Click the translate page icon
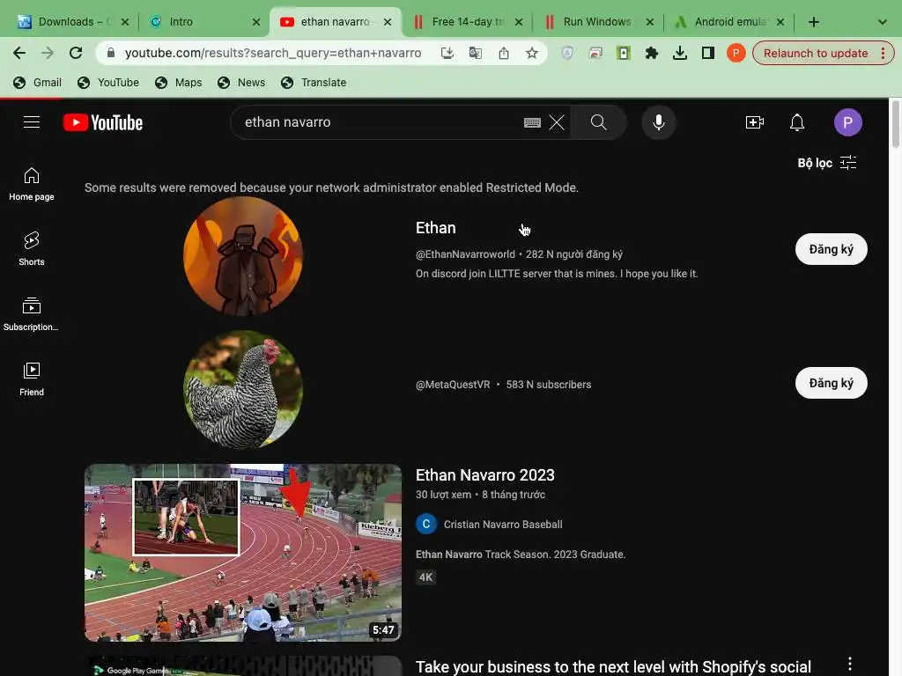 [x=475, y=53]
